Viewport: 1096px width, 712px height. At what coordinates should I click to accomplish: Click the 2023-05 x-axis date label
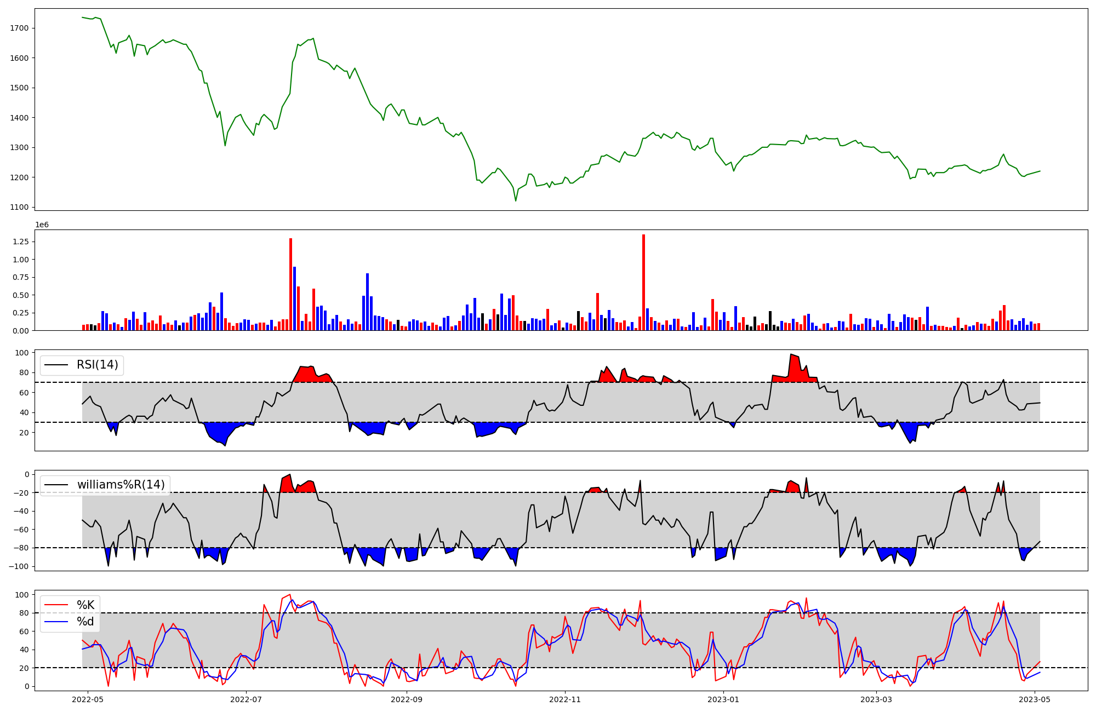[1035, 699]
